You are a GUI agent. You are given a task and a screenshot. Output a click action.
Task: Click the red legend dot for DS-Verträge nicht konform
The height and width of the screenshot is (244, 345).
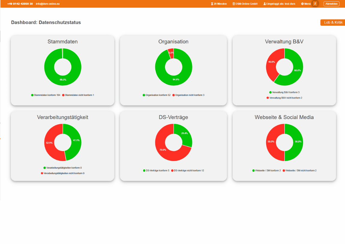pos(172,170)
